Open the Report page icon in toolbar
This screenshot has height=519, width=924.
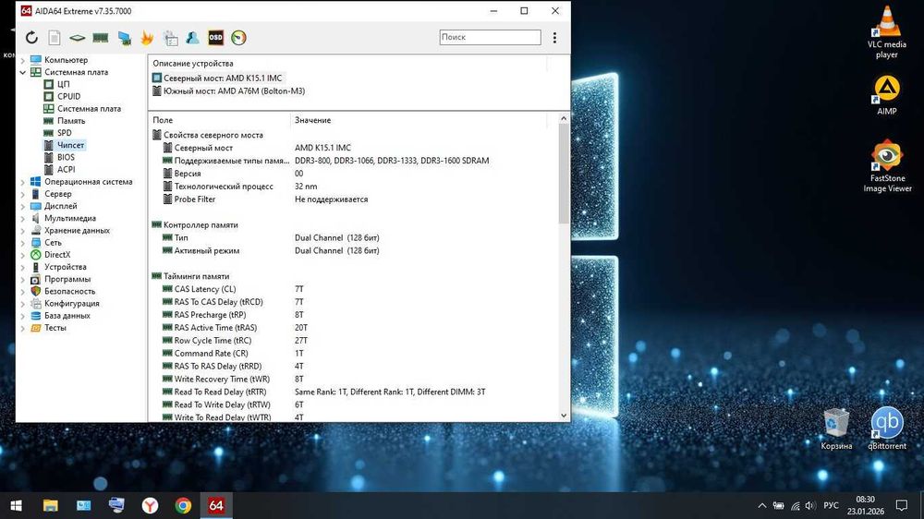point(55,38)
